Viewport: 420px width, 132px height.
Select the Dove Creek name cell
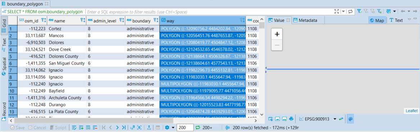click(x=67, y=49)
